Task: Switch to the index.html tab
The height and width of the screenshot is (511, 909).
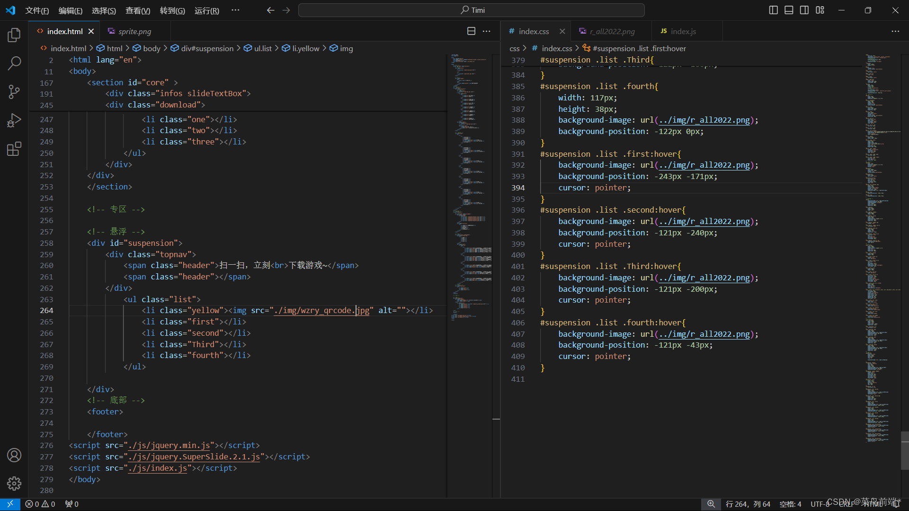Action: click(65, 31)
